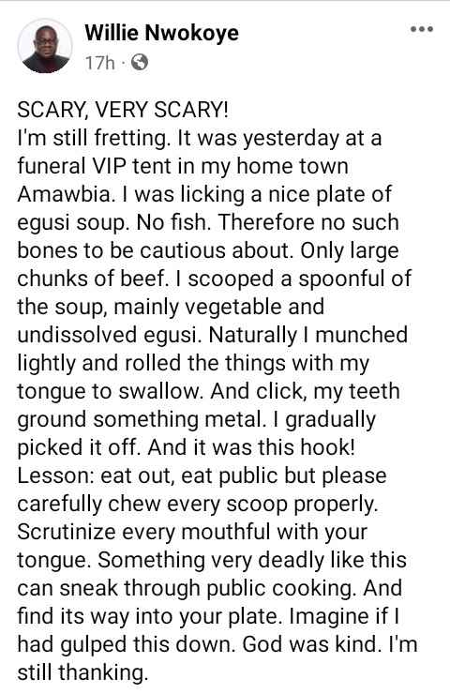Click the word 'Amawbia' in the post

click(x=63, y=194)
